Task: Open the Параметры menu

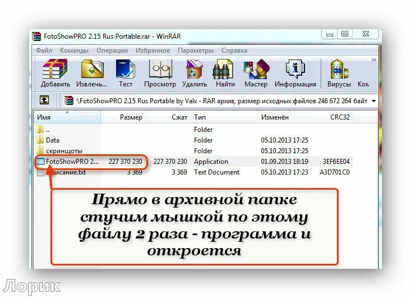Action: 196,51
